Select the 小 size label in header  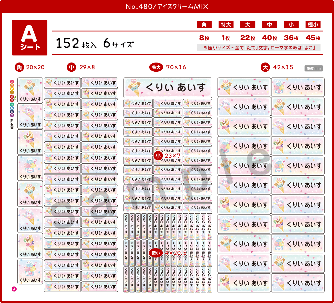point(291,25)
